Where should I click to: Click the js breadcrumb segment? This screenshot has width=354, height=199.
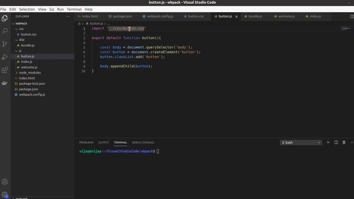[x=79, y=23]
